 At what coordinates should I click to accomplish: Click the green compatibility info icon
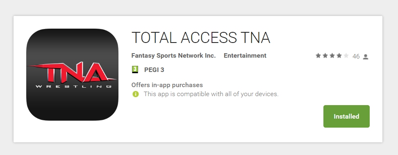[x=136, y=94]
